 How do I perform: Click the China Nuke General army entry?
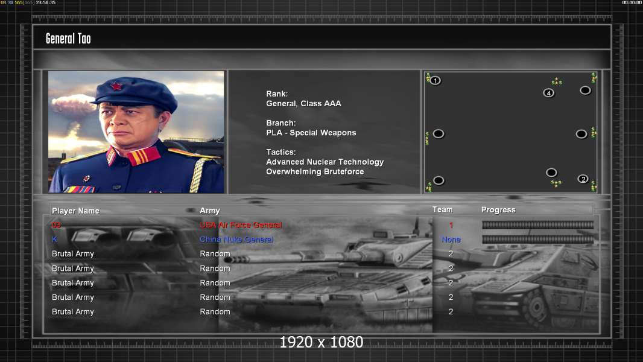pyautogui.click(x=236, y=240)
